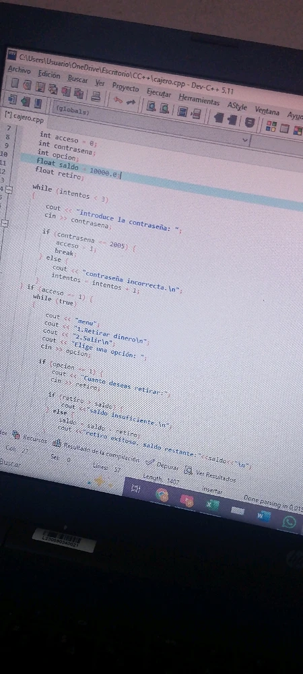Screen dimensions: 303x674
Task: Click the Close file toolbar icon
Action: point(66,91)
